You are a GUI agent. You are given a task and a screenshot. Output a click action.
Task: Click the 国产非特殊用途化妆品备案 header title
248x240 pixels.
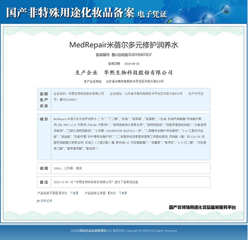[x=70, y=13]
